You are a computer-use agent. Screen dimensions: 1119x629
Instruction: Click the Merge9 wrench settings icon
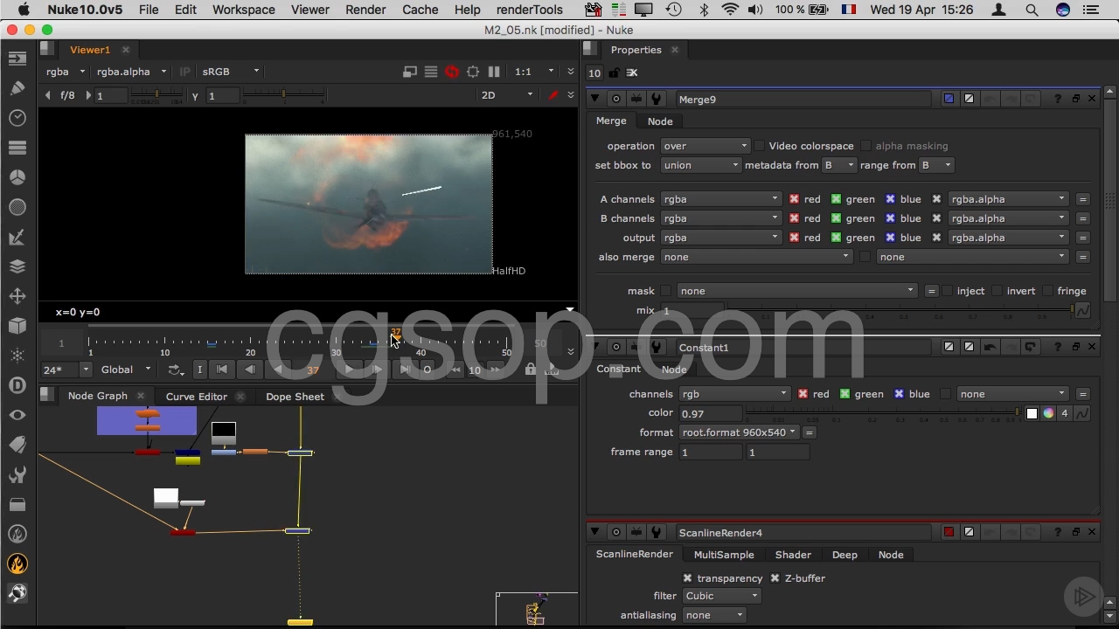click(657, 99)
